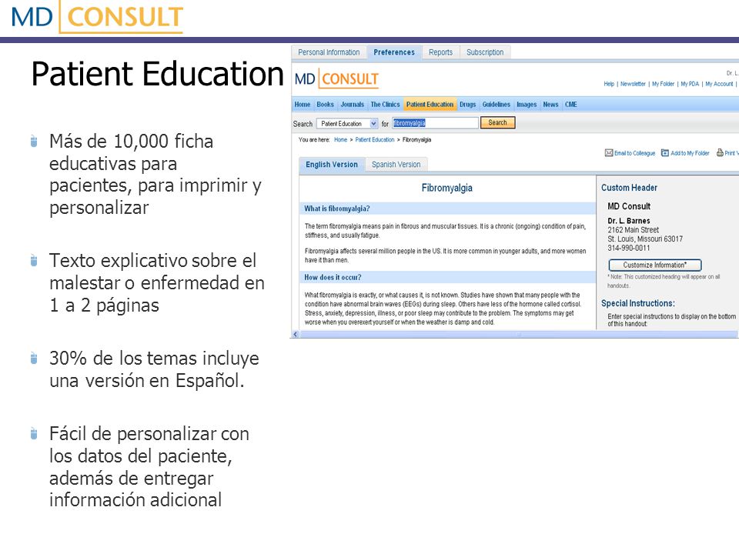
Task: Click the Custom Header heading
Action: click(629, 188)
